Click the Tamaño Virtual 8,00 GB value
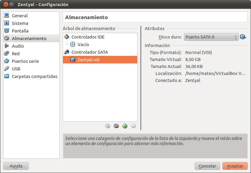The width and height of the screenshot is (251, 173). click(193, 59)
